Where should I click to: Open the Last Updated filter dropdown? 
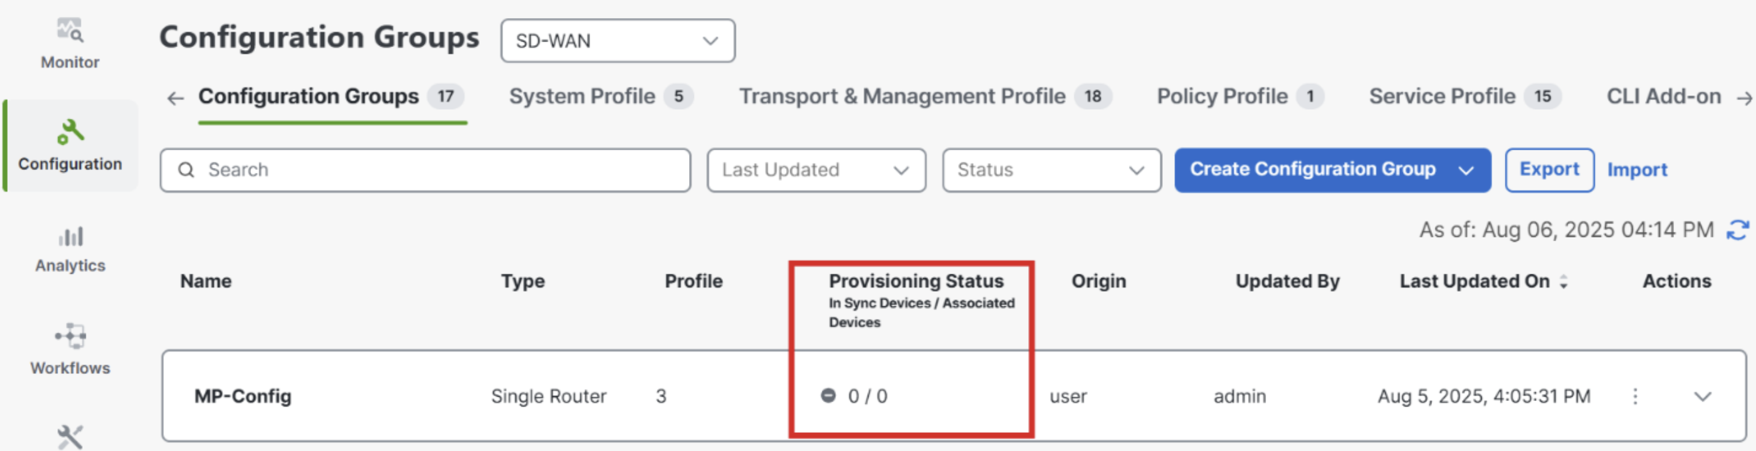[x=816, y=170]
